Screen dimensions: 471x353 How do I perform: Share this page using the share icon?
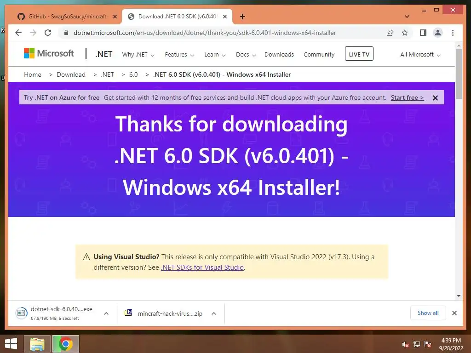coord(390,33)
